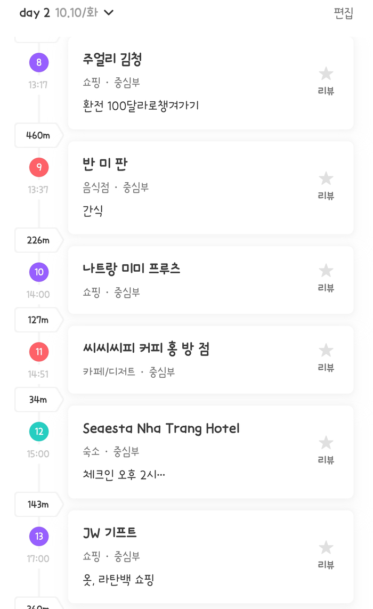The image size is (373, 609).
Task: Open the 143m distance tag
Action: click(38, 505)
